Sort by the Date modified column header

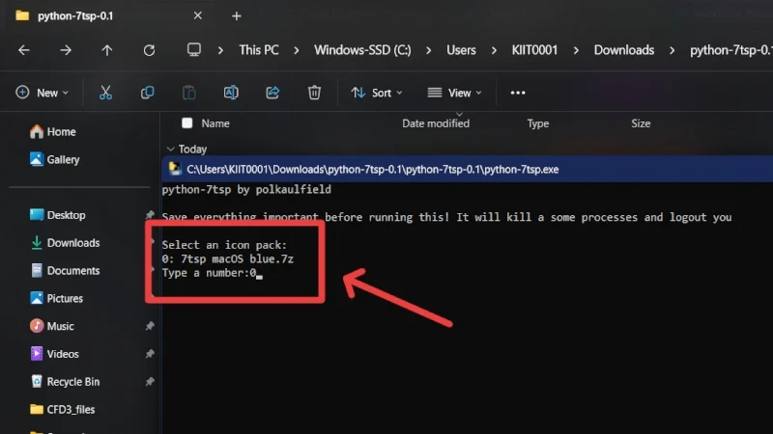click(x=436, y=123)
